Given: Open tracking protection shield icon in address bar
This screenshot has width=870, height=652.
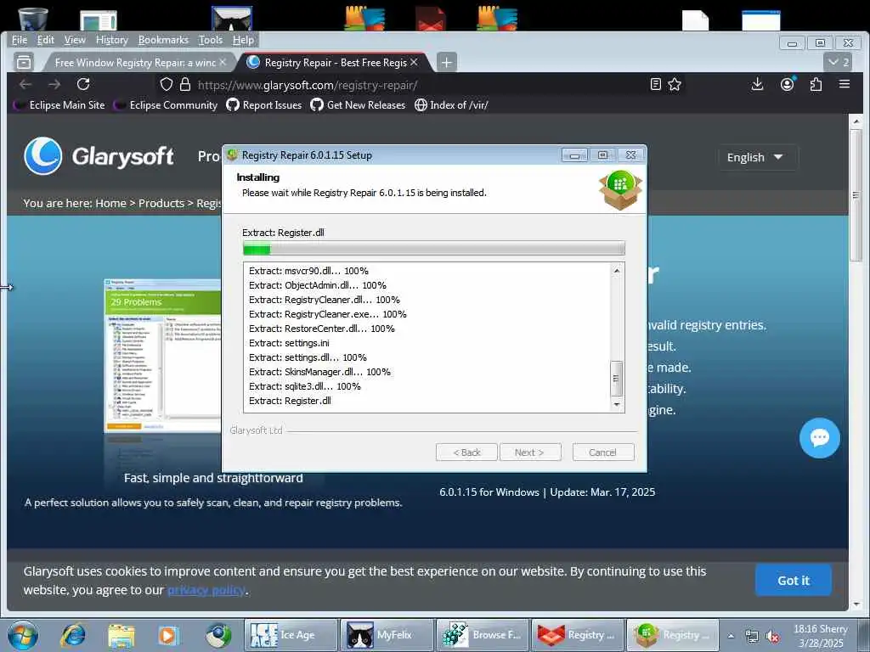Looking at the screenshot, I should click(167, 84).
